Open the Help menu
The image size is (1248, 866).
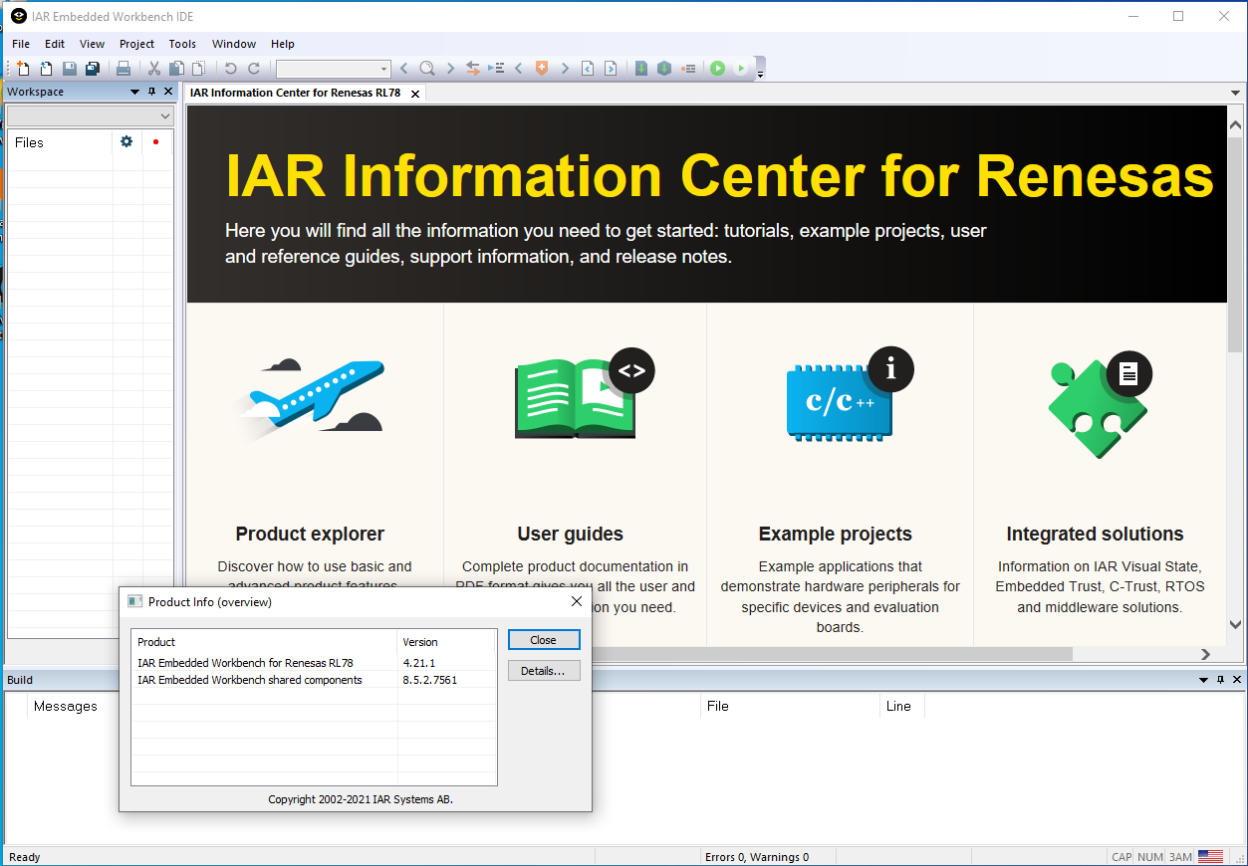(283, 44)
